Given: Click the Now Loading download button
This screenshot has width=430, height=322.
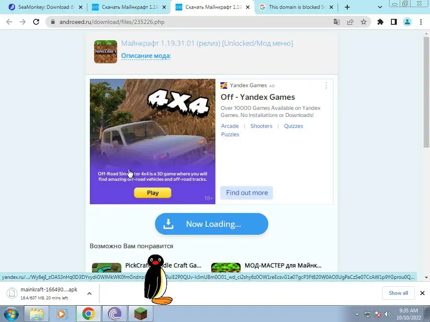Looking at the screenshot, I should [212, 224].
